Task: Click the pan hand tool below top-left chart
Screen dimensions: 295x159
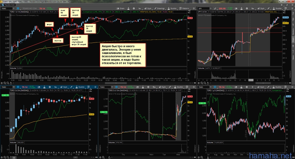Action: (x=11, y=83)
